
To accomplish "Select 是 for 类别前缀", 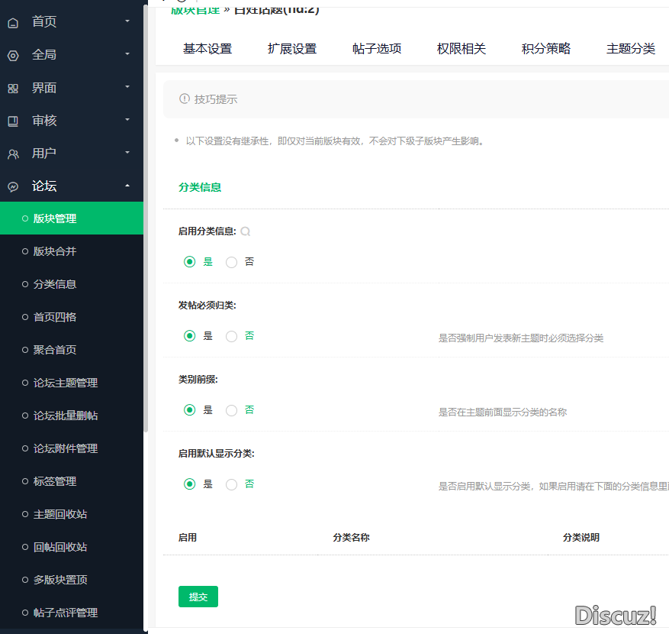I will (x=189, y=410).
